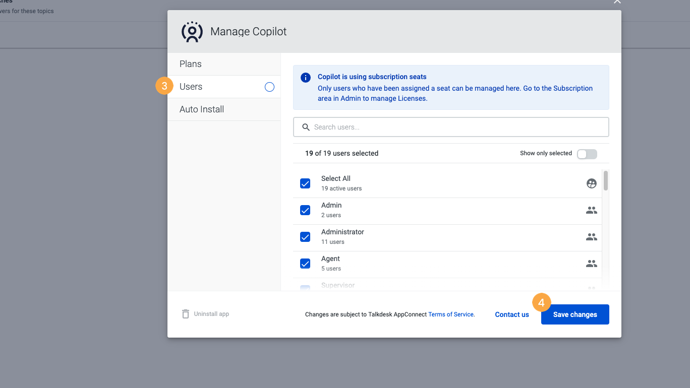Image resolution: width=690 pixels, height=388 pixels.
Task: Click the Manage Copilot logo icon
Action: 192,31
